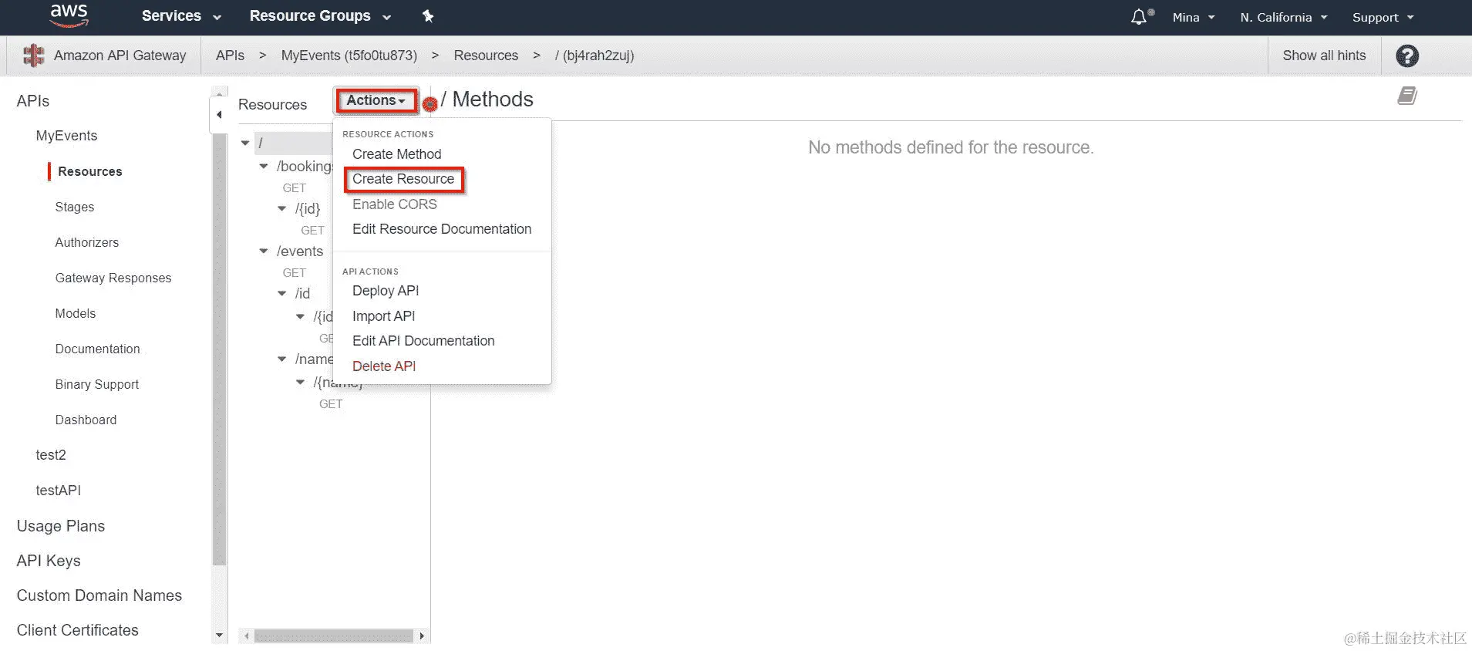Open Dashboard in the sidebar
This screenshot has width=1472, height=651.
(x=86, y=420)
